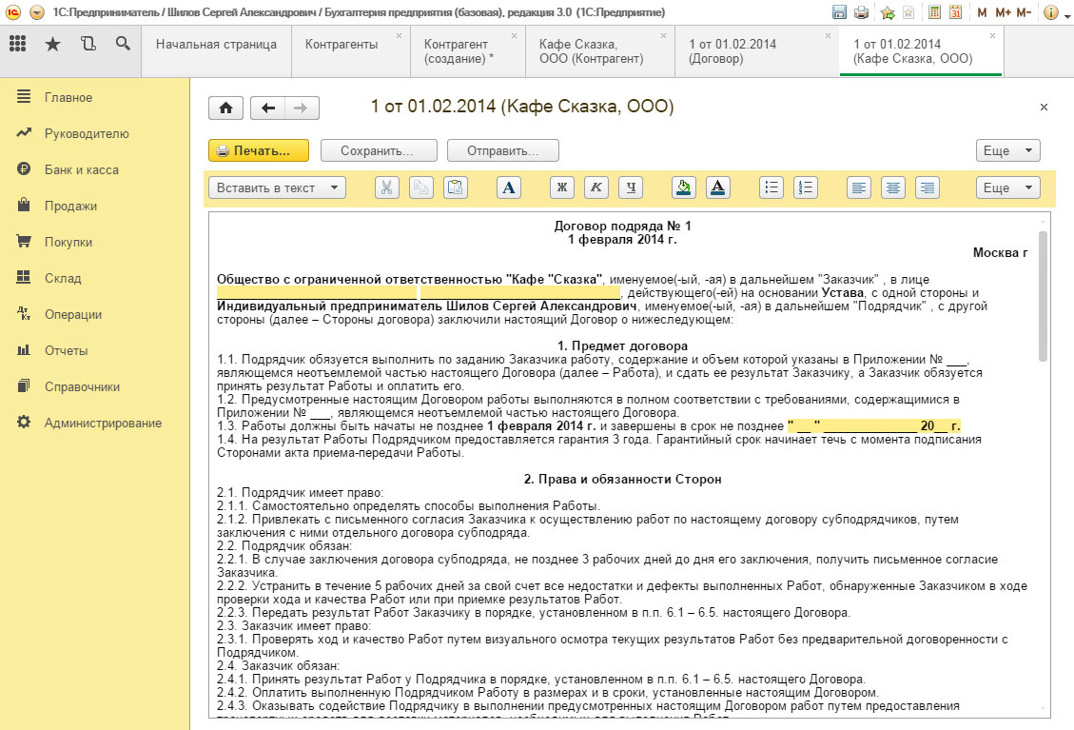Toggle bold formatting (Ж)

coord(562,187)
